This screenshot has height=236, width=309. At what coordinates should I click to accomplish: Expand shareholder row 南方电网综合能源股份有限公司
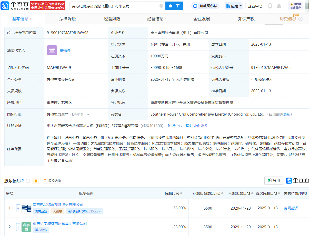coord(18,208)
